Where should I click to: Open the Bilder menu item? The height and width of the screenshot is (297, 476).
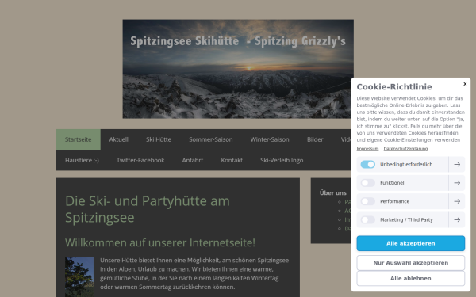point(315,139)
